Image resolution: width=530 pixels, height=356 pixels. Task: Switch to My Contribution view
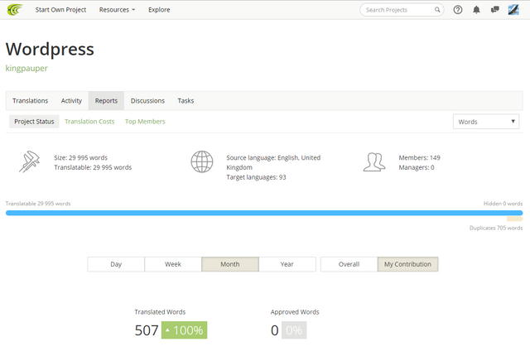coord(407,264)
